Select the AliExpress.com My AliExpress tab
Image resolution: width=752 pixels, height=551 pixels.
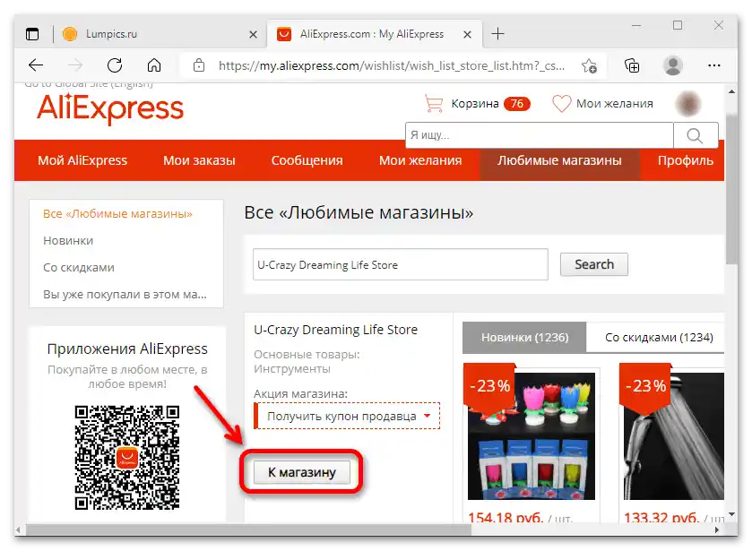click(x=372, y=34)
